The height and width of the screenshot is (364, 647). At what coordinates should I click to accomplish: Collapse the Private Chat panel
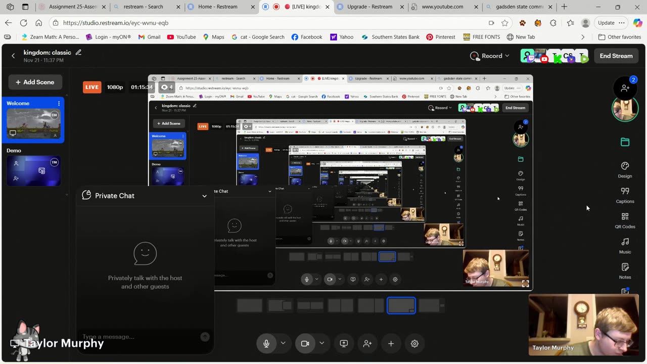pos(204,196)
